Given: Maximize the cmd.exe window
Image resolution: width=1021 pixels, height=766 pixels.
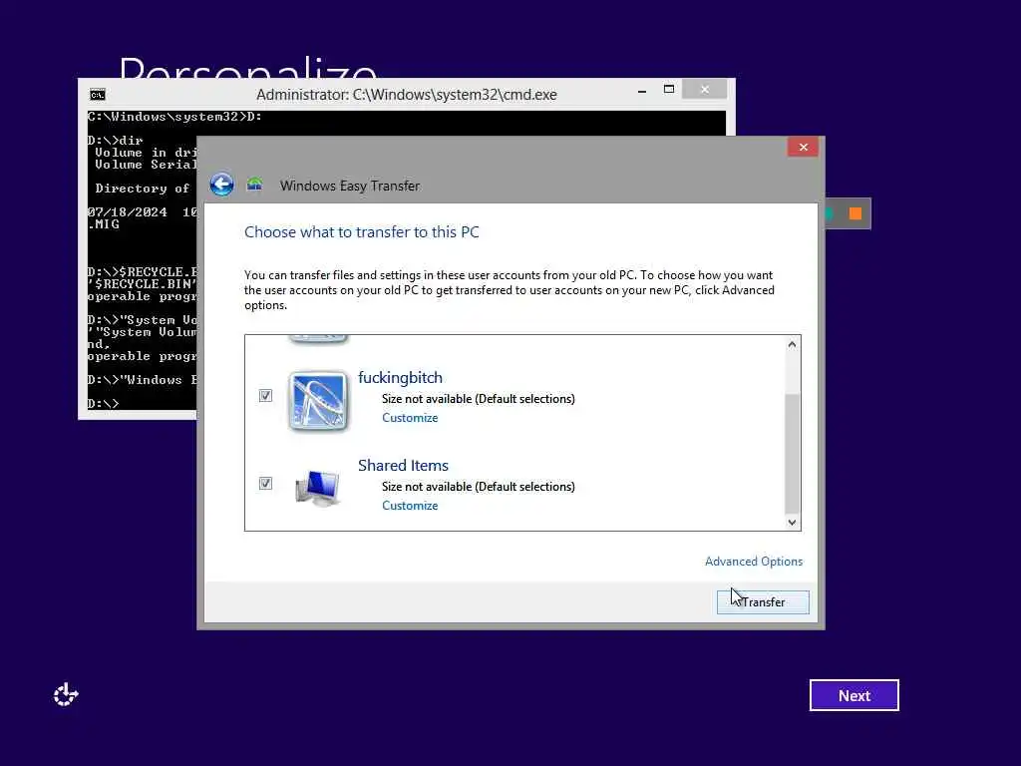Looking at the screenshot, I should coord(669,89).
